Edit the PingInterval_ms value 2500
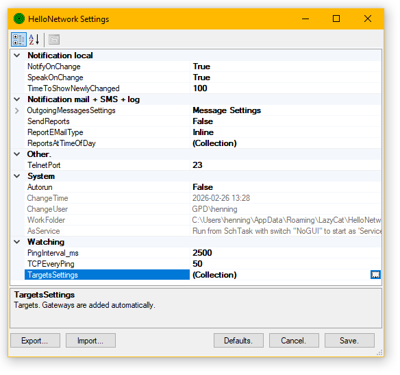Screen dimensions: 400x375 point(202,253)
